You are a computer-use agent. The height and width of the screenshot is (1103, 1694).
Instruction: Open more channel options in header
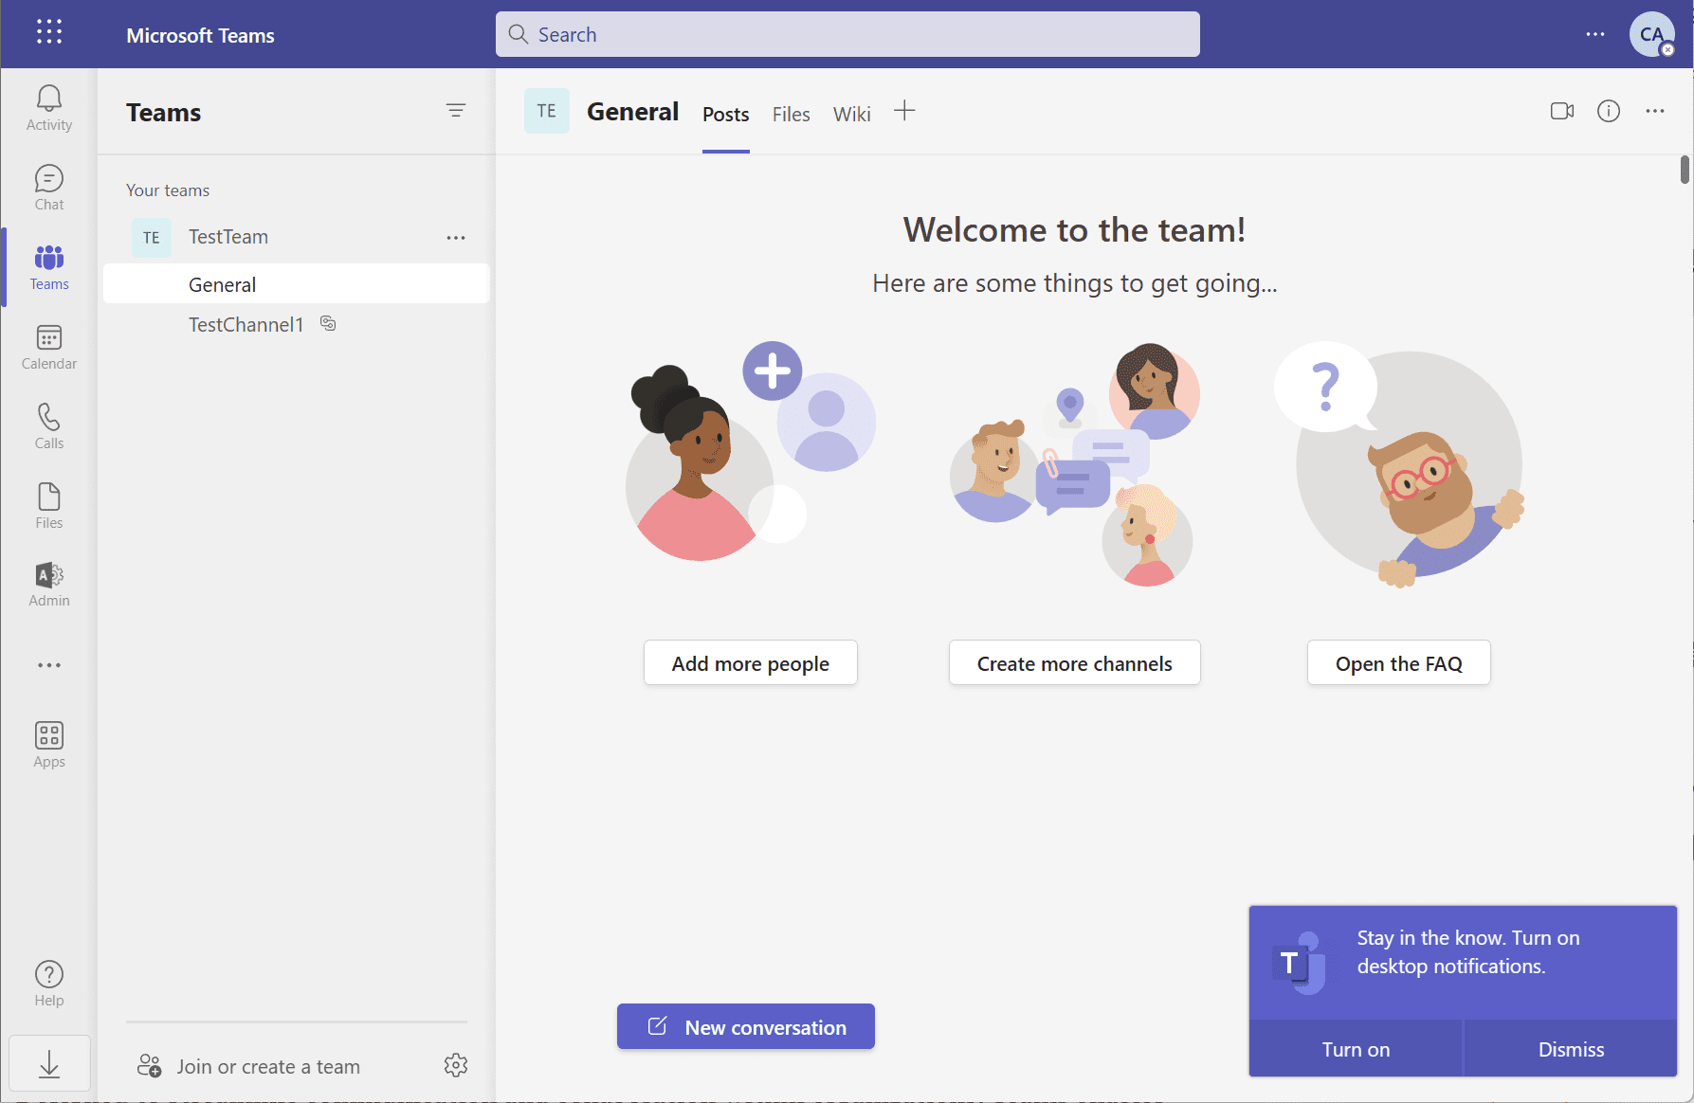(1655, 111)
